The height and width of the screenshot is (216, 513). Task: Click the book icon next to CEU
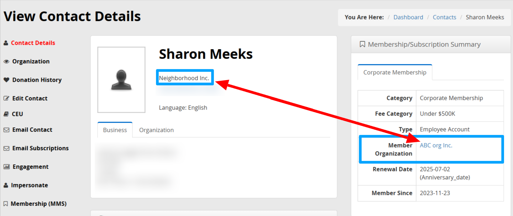pyautogui.click(x=6, y=114)
